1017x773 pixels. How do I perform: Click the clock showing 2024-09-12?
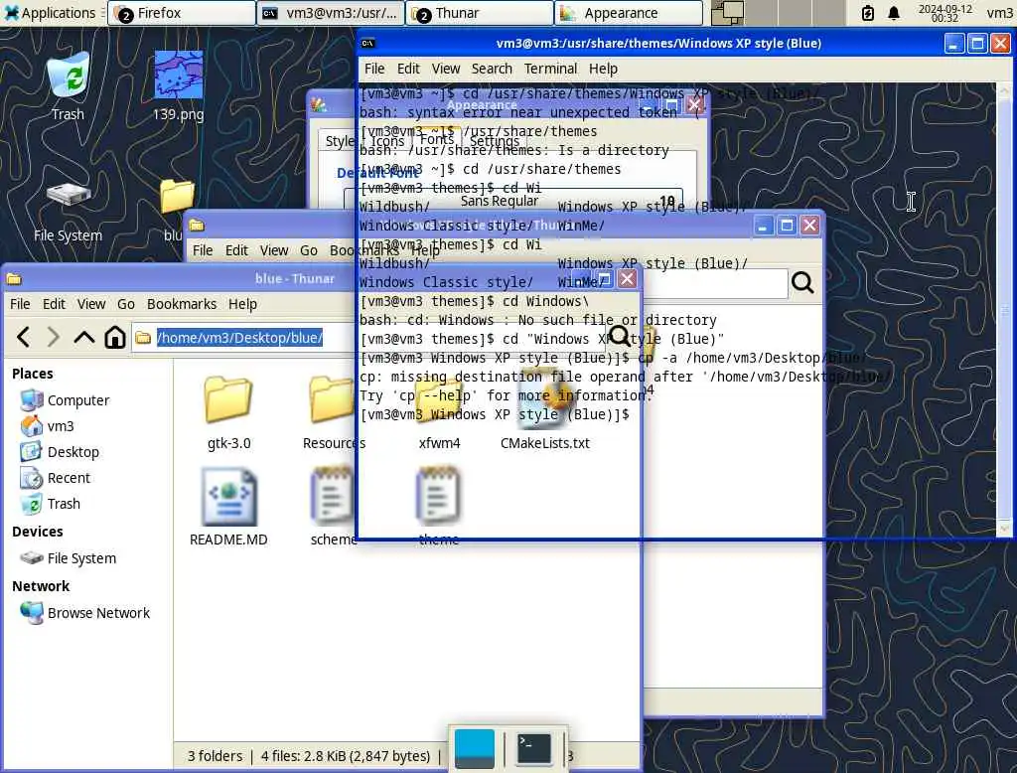(x=945, y=13)
